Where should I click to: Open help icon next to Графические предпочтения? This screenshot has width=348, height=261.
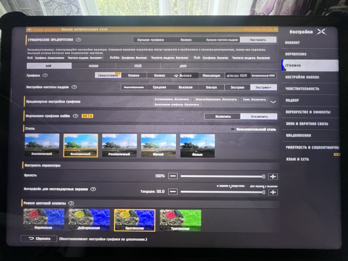click(78, 40)
